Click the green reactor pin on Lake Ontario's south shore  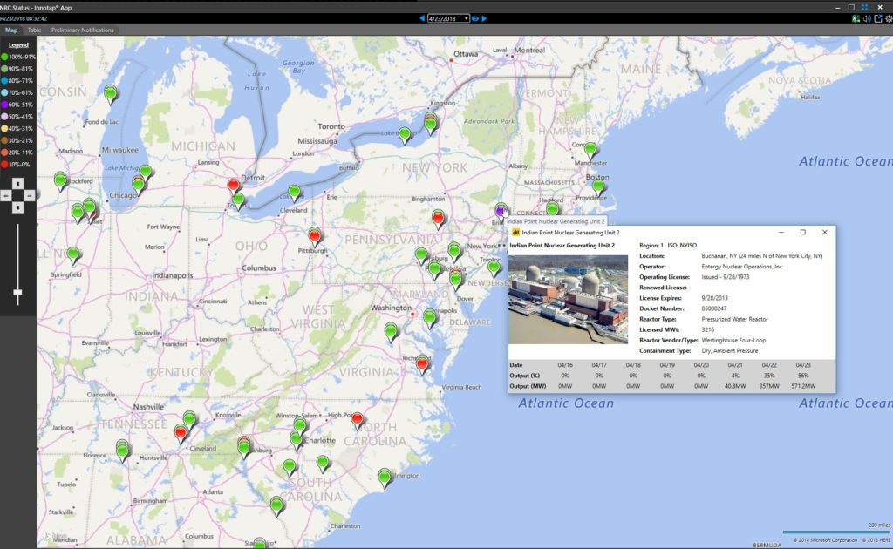pos(405,135)
